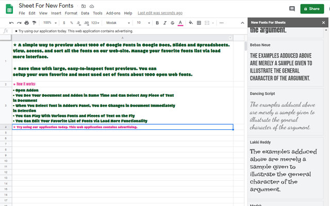Viewport: 330px width, 206px height.
Task: Apply the Bebas Neue font sample
Action: [x=285, y=63]
